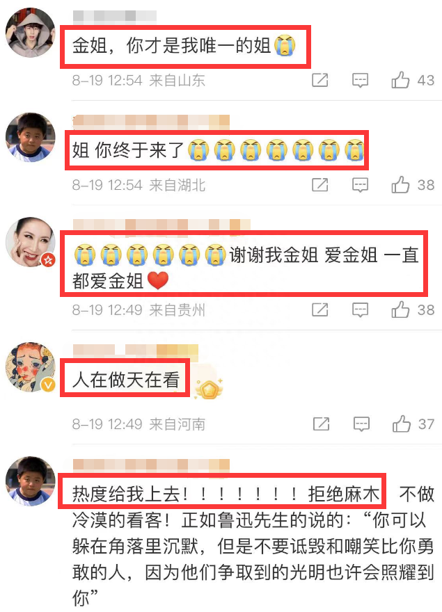The height and width of the screenshot is (612, 442).
Task: Tap the boy avatar beside the 鲁迅 quote comment
Action: [31, 481]
